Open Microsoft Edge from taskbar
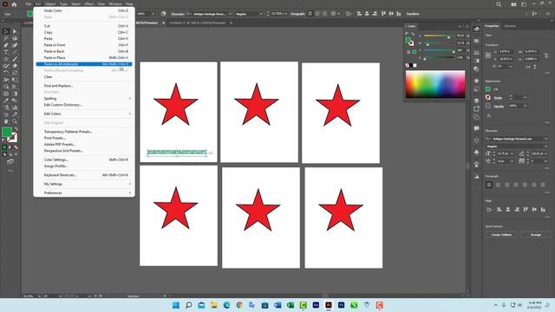The image size is (555, 312). (226, 305)
